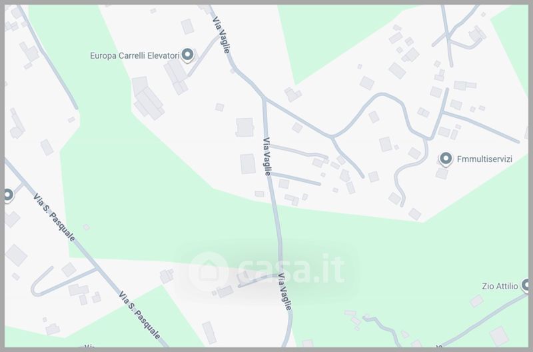Click the topmost Via Vaglie street label
Image resolution: width=533 pixels, height=352 pixels.
tap(221, 35)
